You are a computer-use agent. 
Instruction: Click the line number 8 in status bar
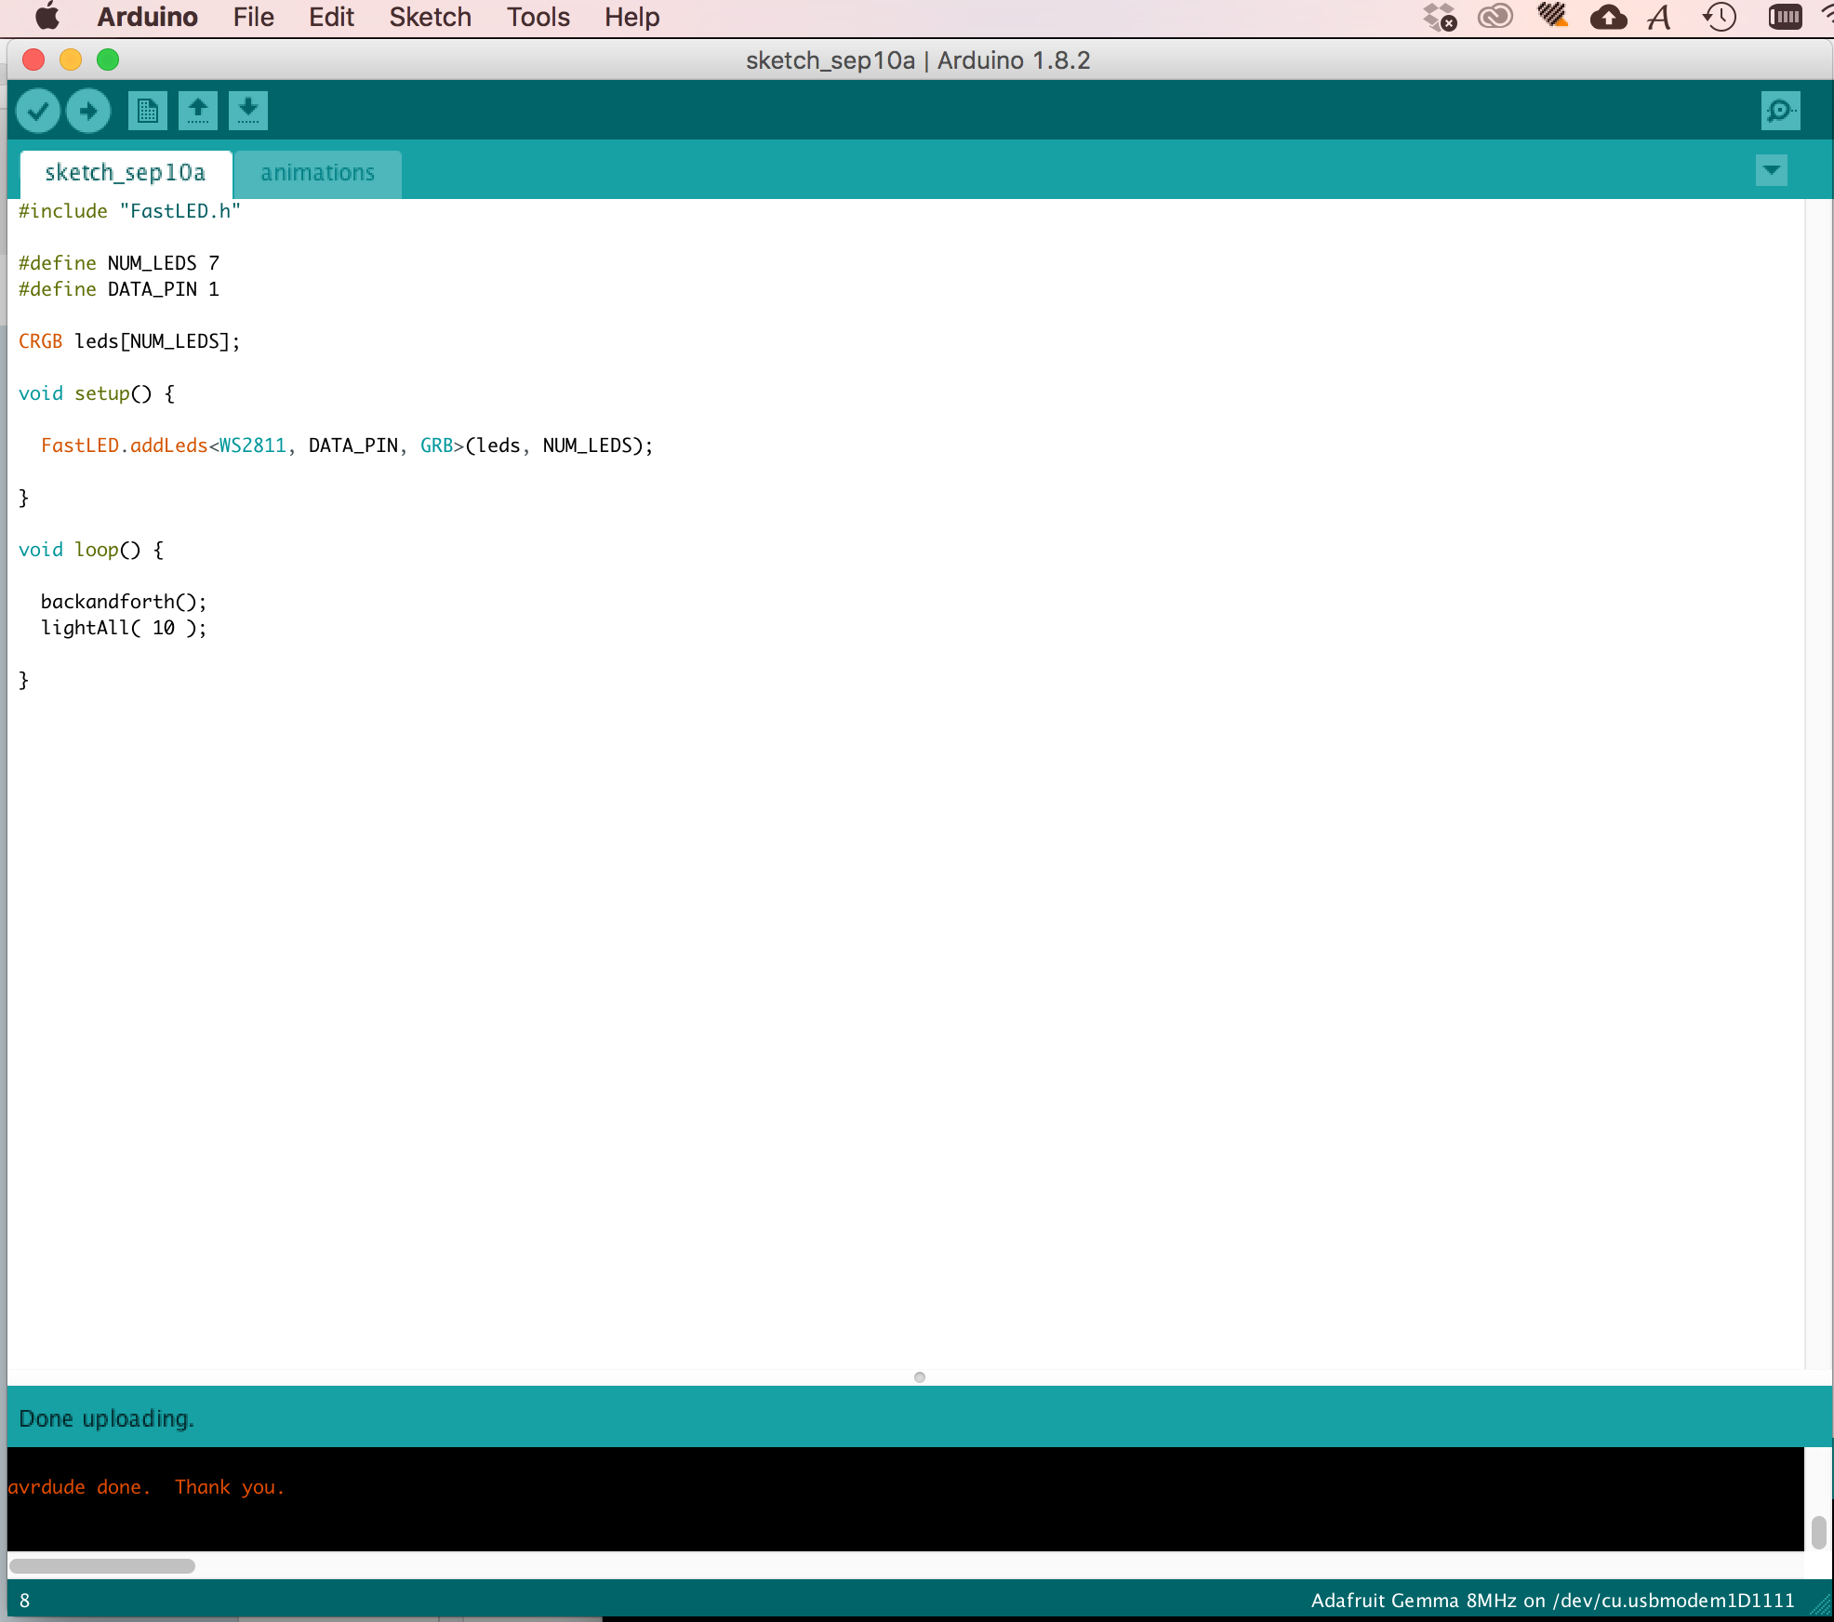[x=25, y=1600]
